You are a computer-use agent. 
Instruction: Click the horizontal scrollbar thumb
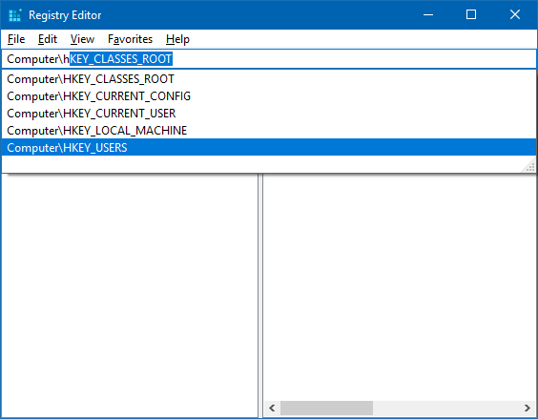pos(326,408)
